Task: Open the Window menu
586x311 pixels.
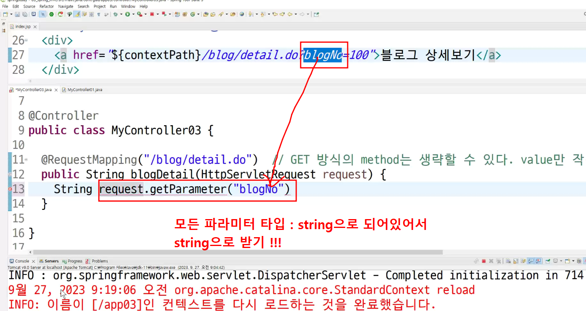Action: click(x=128, y=6)
